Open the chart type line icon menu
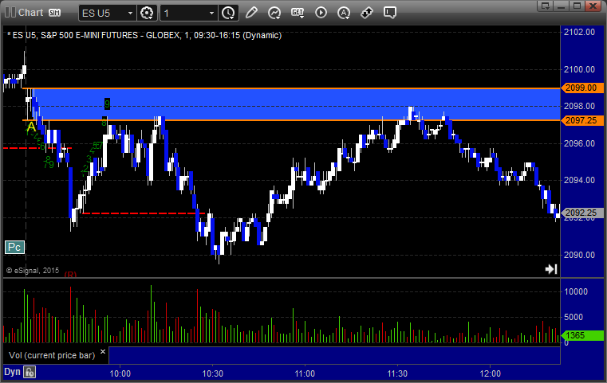 pos(274,13)
